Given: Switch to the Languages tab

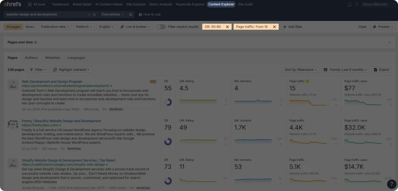Looking at the screenshot, I should [76, 58].
